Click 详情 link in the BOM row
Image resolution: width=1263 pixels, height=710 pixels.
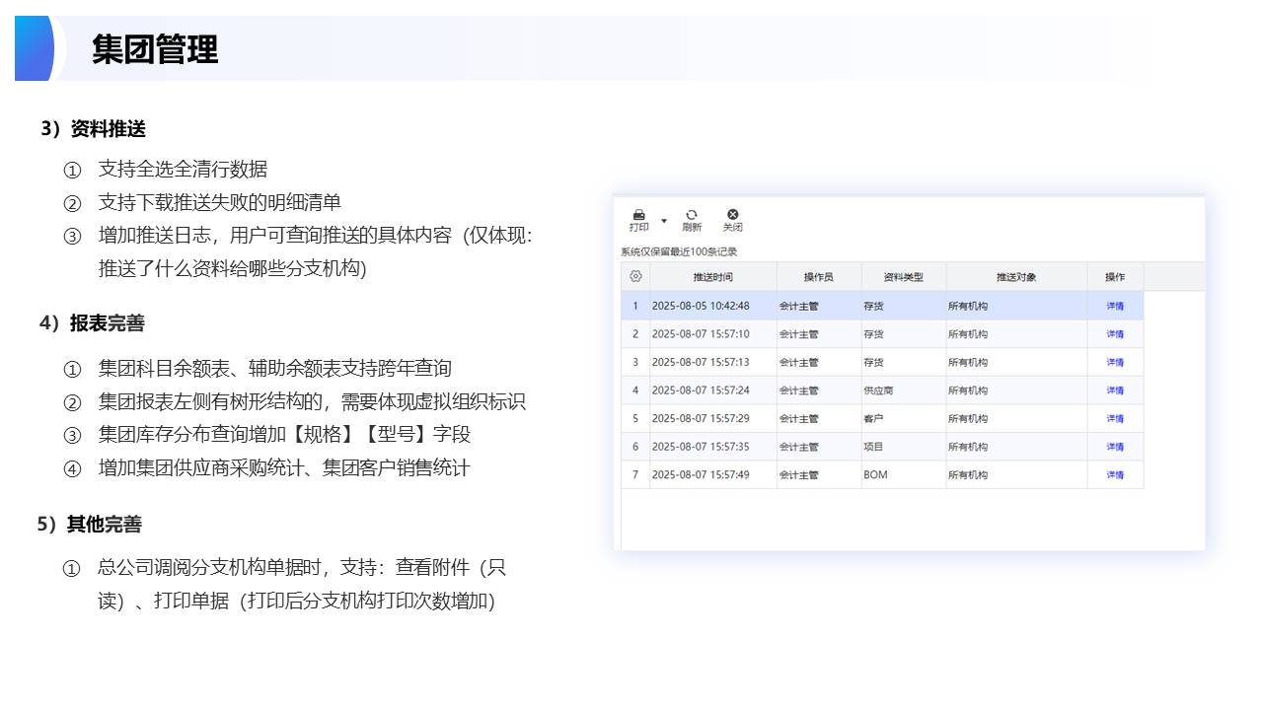click(1115, 474)
